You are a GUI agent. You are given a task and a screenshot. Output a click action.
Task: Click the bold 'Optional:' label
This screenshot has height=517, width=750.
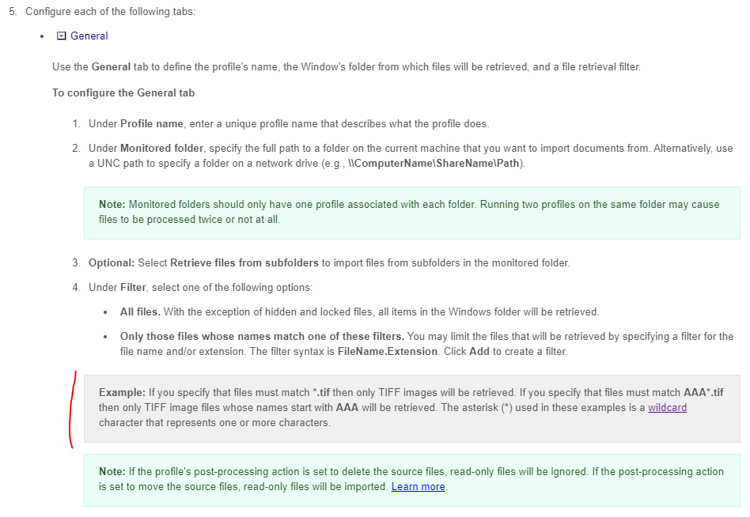click(x=112, y=262)
